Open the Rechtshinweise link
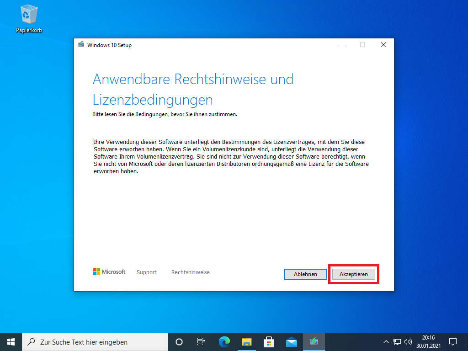468x351 pixels. (191, 272)
